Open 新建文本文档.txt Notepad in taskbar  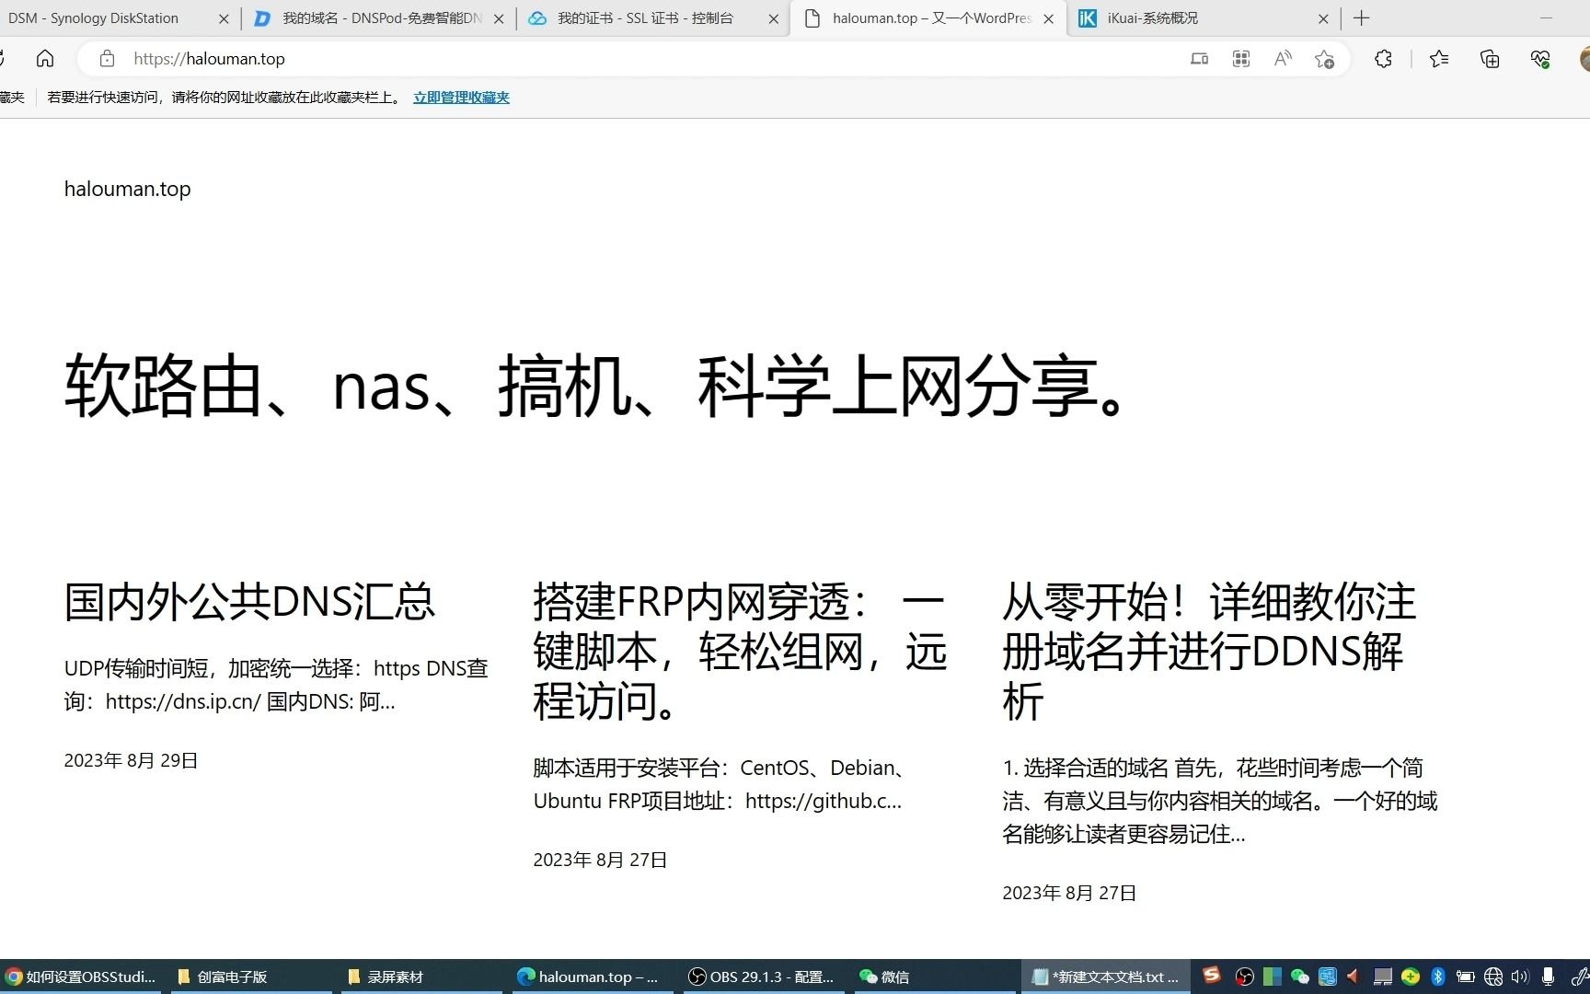pos(1105,977)
